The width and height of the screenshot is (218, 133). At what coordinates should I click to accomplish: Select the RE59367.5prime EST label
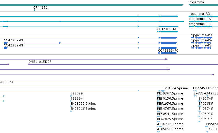pos(170,93)
